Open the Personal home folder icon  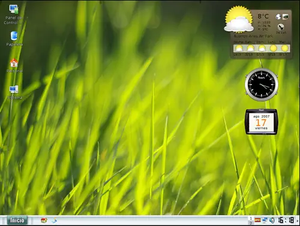click(14, 63)
